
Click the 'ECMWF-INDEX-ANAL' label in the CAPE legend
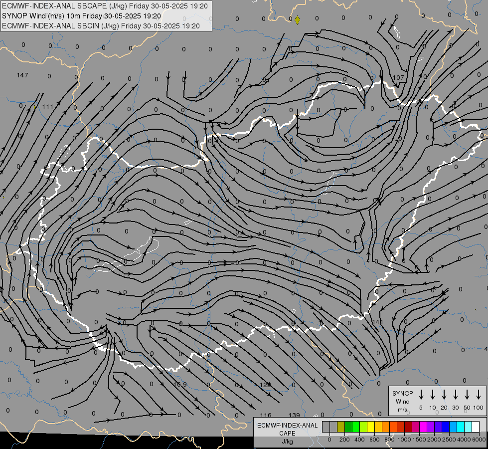click(287, 426)
